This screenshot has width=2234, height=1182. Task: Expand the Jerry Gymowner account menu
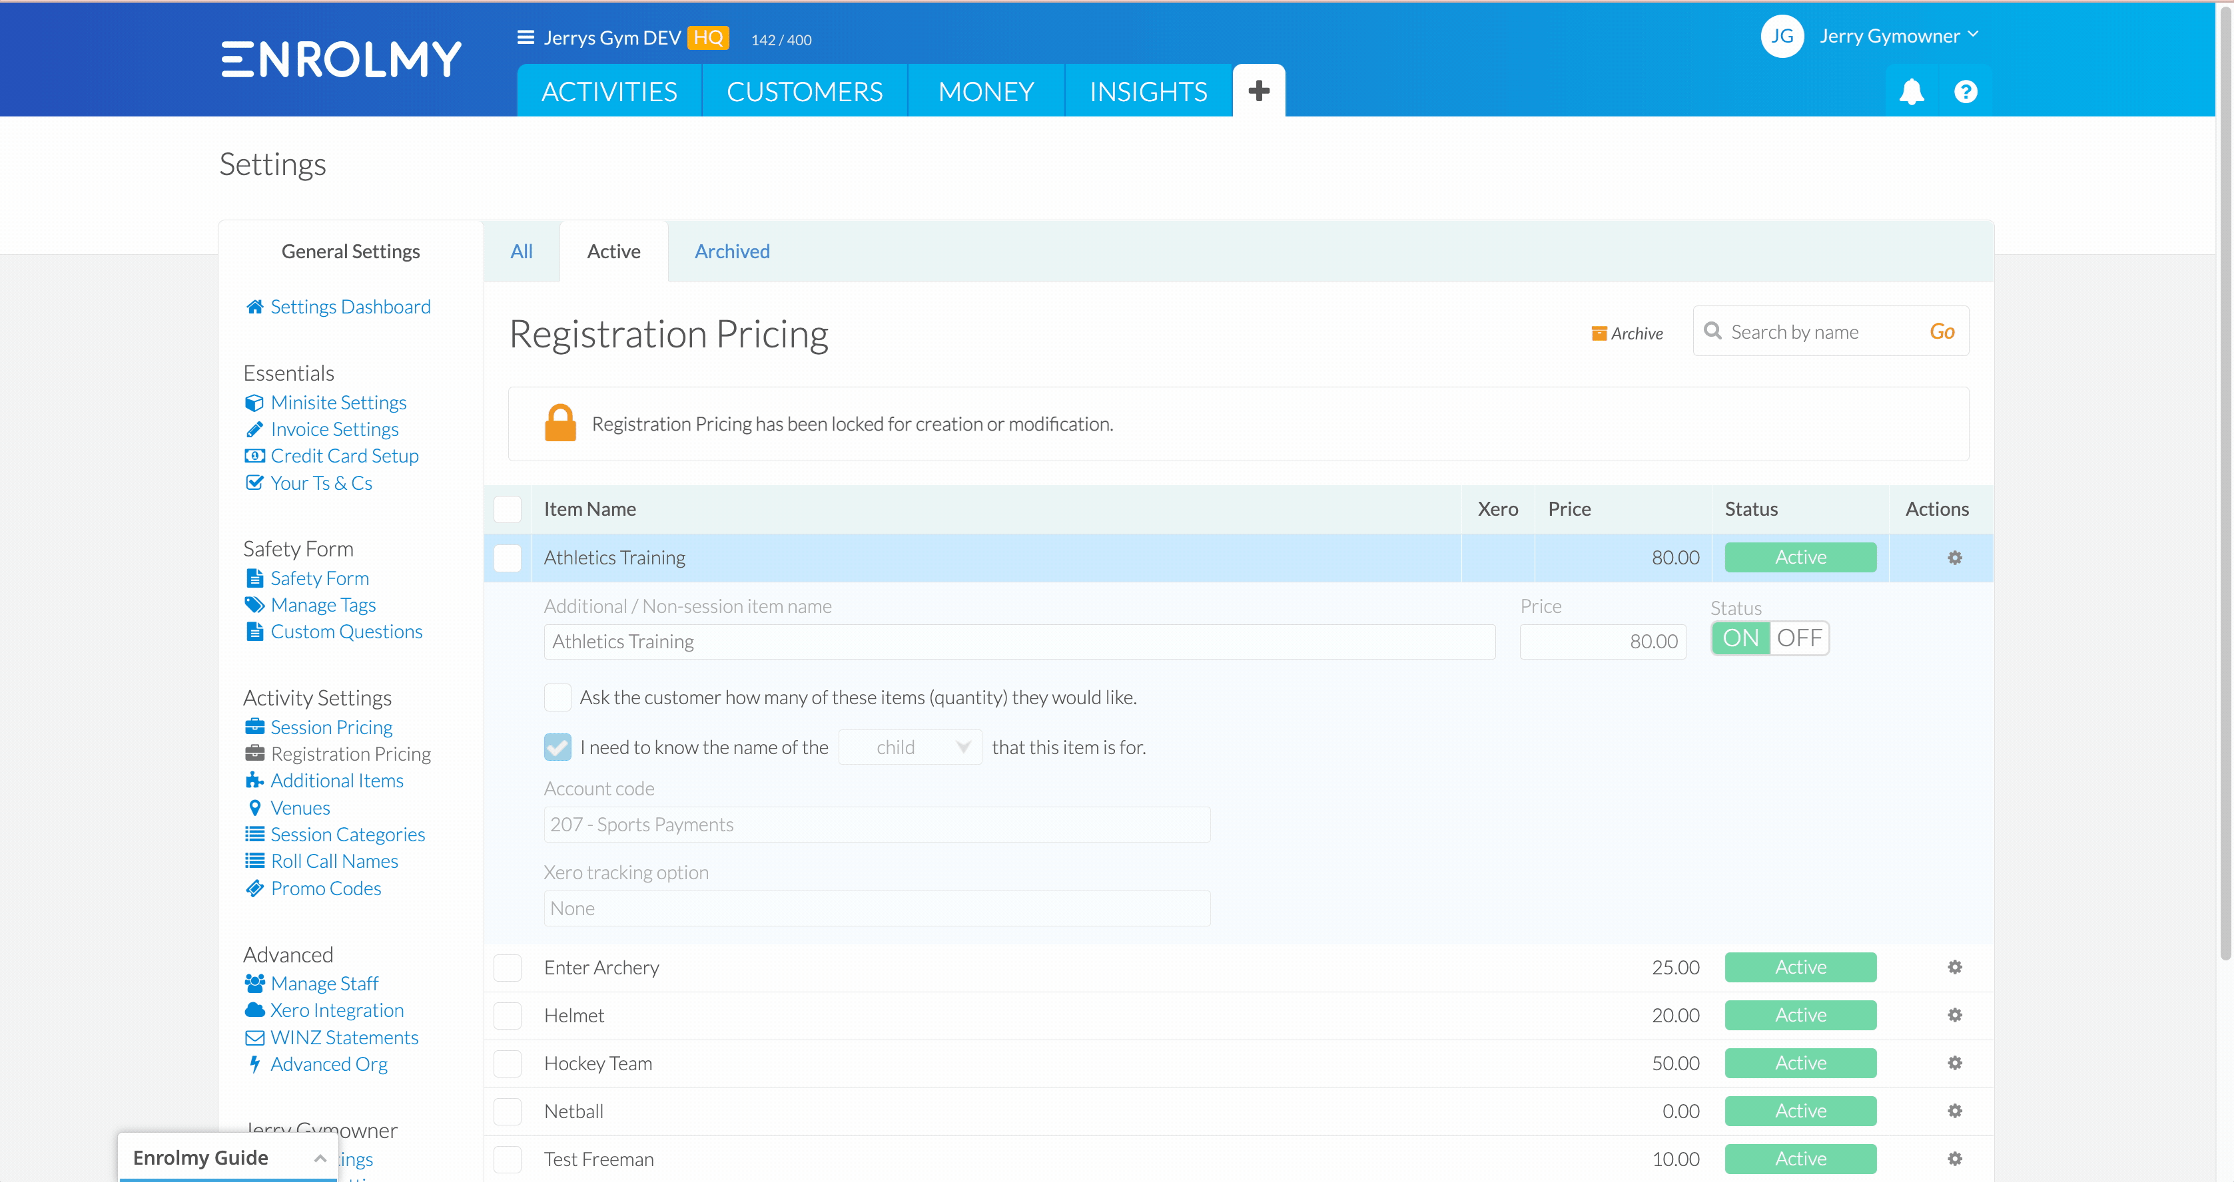point(1898,37)
